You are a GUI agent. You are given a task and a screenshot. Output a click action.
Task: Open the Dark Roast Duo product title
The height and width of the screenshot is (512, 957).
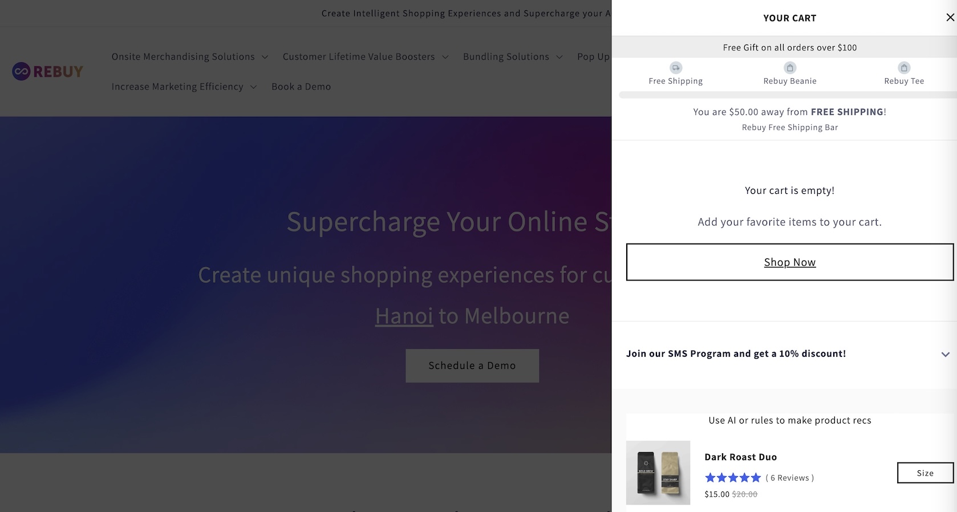(740, 457)
